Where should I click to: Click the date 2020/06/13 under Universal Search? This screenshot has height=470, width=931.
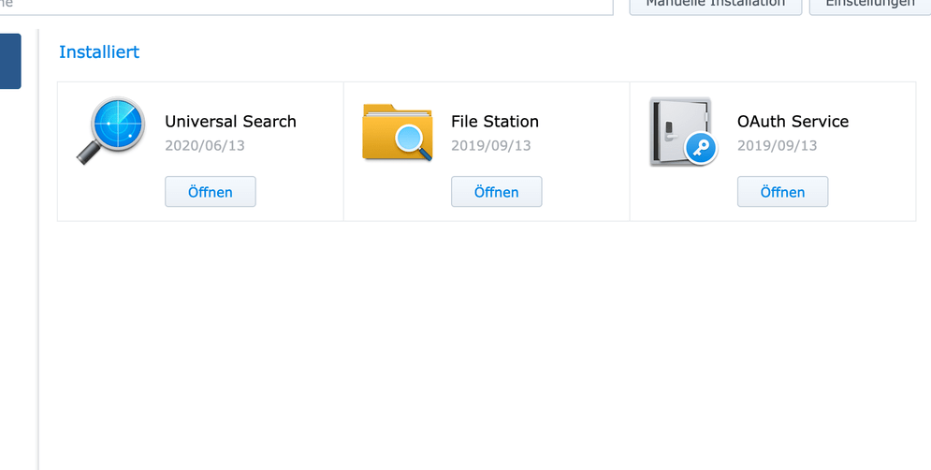point(205,145)
